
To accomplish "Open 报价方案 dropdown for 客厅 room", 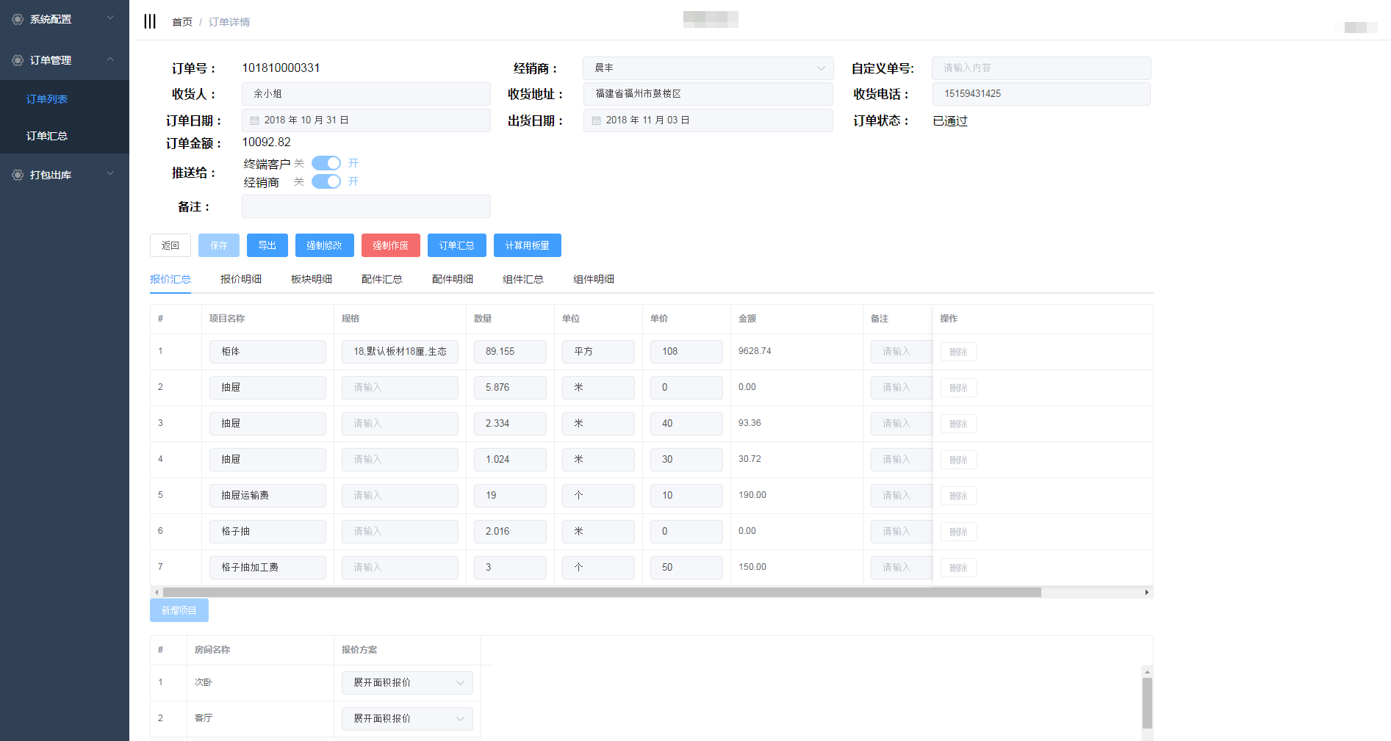I will pyautogui.click(x=407, y=719).
